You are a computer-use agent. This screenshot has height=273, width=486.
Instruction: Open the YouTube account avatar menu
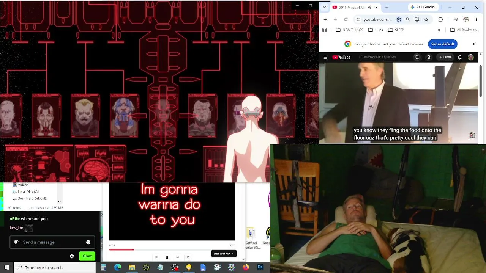[471, 57]
